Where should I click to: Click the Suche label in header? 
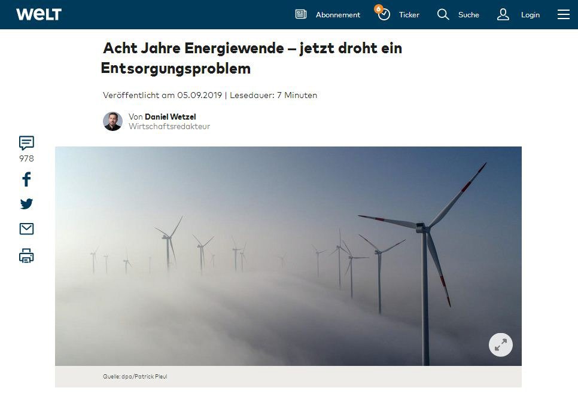point(469,15)
